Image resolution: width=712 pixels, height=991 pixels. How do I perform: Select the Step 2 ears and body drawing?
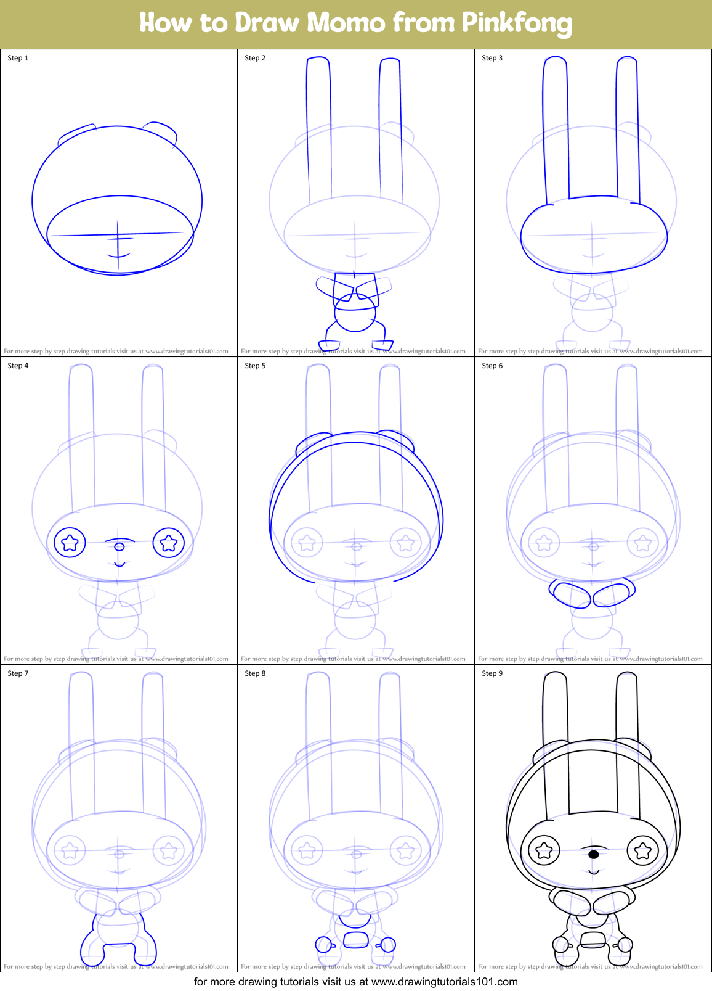point(354,204)
